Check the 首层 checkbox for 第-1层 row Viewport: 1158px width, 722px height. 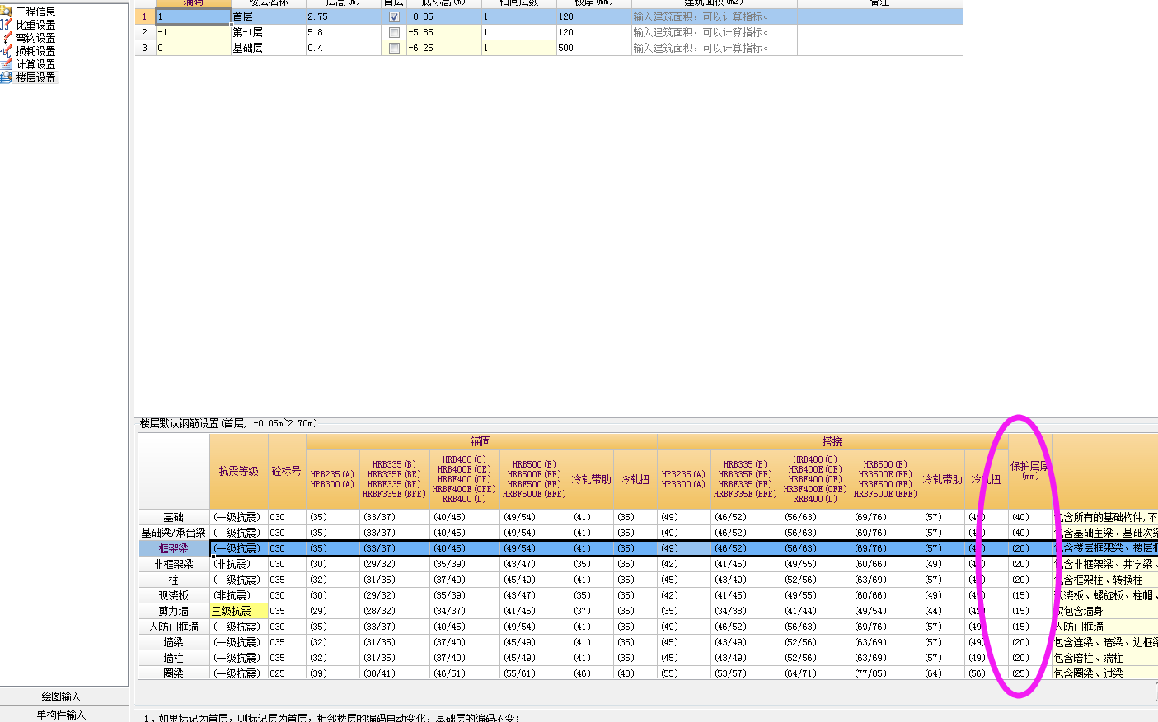click(394, 32)
